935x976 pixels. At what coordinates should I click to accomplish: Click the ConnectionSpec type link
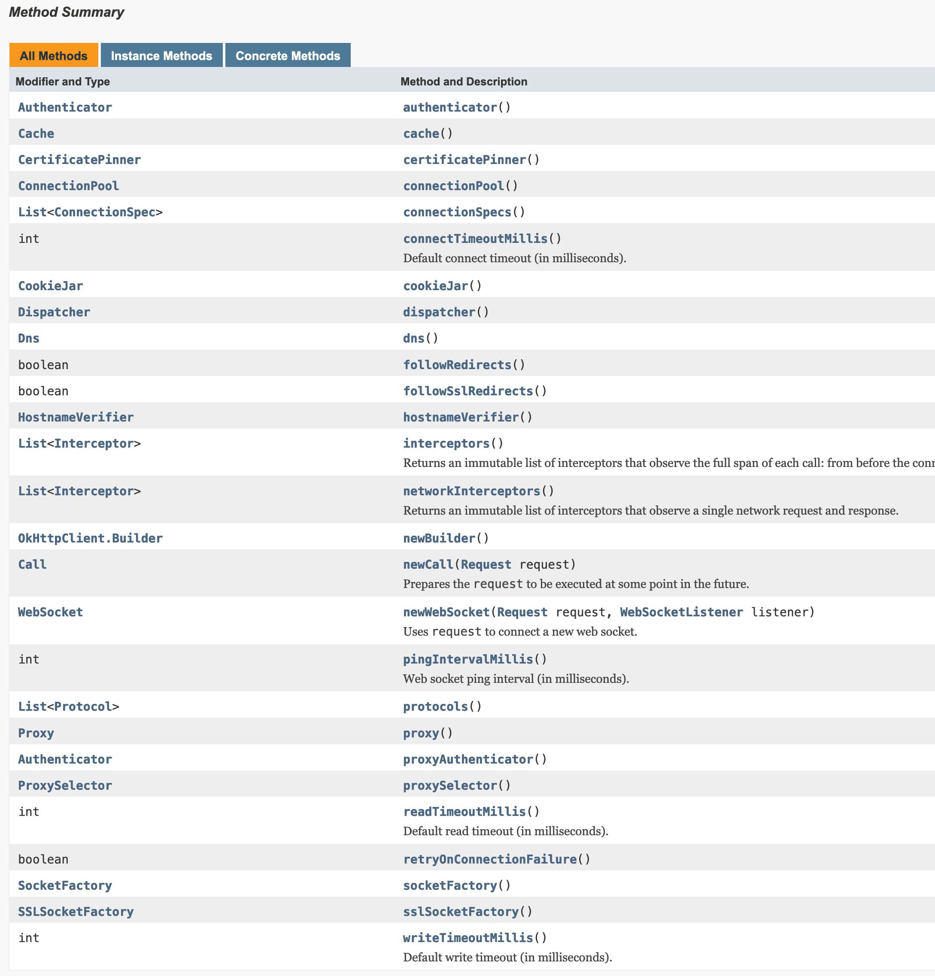click(x=105, y=212)
